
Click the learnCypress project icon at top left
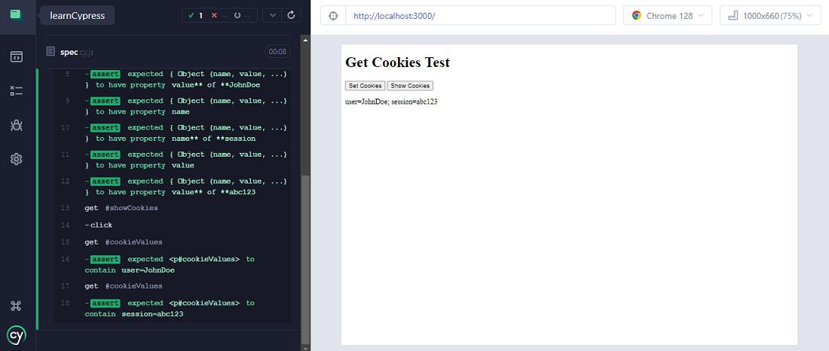point(16,14)
